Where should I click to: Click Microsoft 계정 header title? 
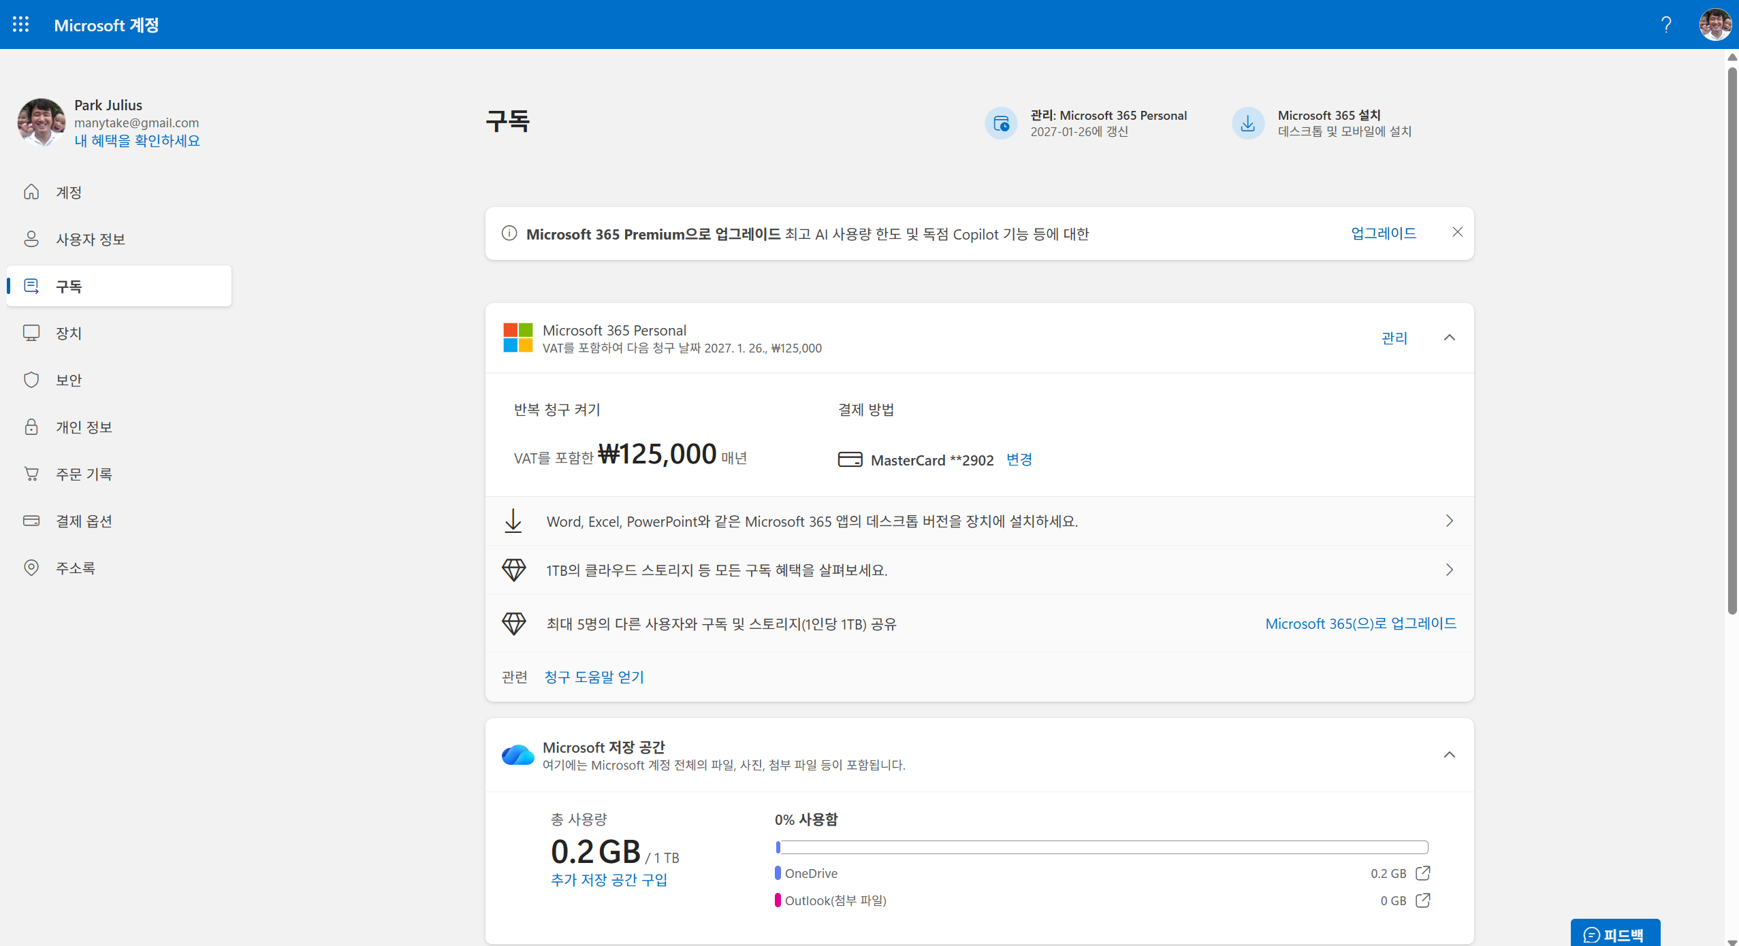(106, 25)
